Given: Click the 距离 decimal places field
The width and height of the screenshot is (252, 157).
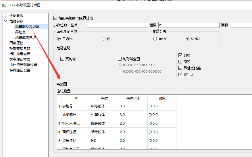Looking at the screenshot, I should 188,25.
